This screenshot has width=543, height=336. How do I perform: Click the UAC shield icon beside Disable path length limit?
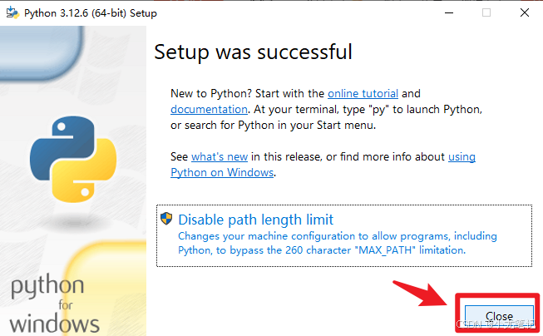pos(166,219)
